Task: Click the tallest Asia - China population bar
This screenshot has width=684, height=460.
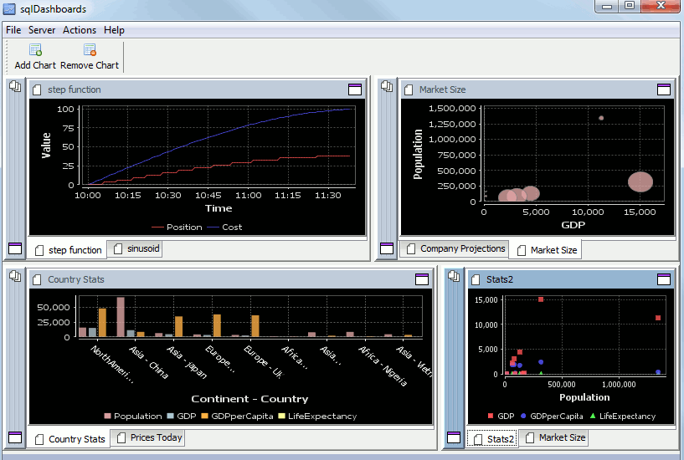Action: click(121, 317)
